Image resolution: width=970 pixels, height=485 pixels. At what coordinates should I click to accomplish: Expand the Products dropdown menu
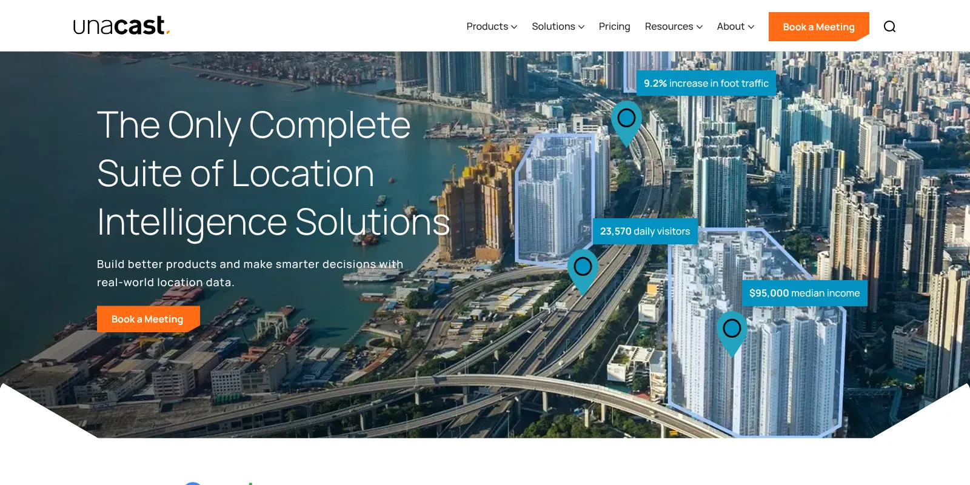click(492, 27)
